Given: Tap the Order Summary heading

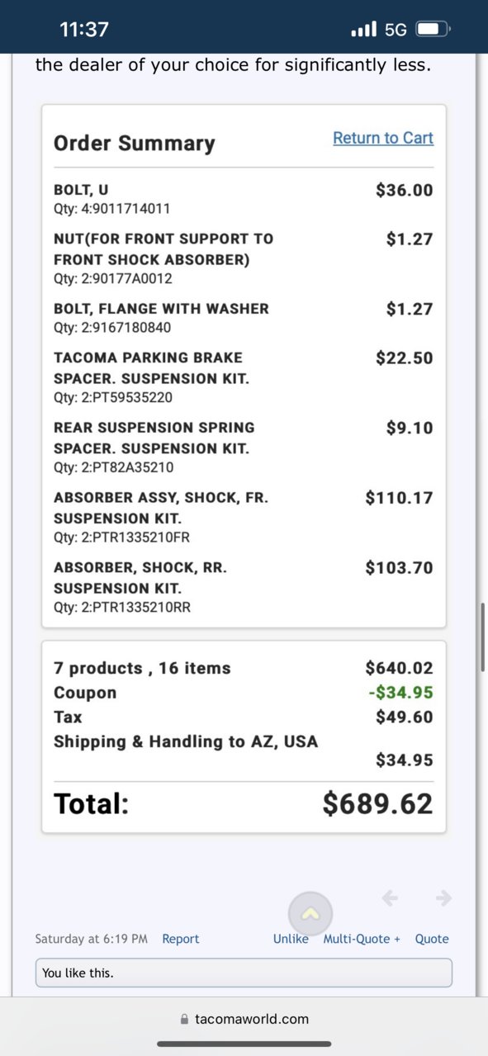Looking at the screenshot, I should 135,143.
